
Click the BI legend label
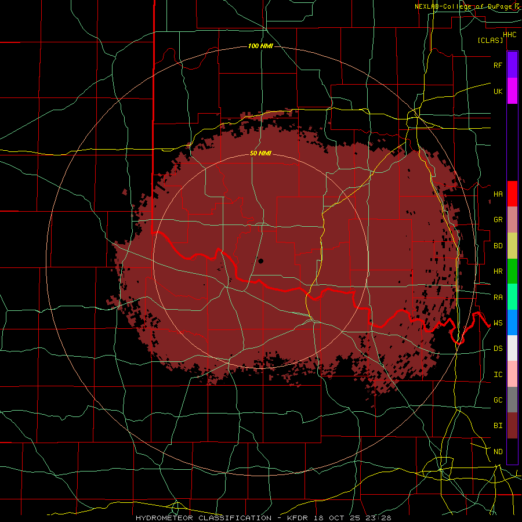[x=498, y=426]
